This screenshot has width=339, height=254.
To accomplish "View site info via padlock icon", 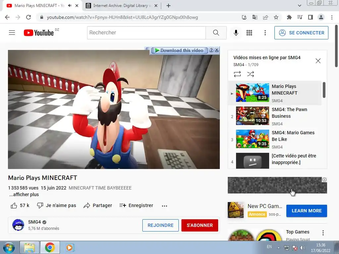I will pos(42,17).
